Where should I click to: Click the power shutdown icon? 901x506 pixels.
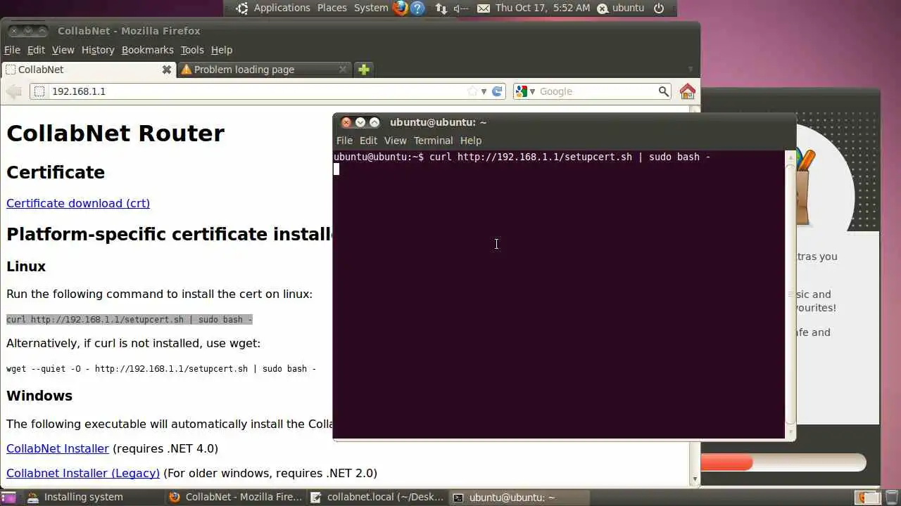click(x=659, y=8)
